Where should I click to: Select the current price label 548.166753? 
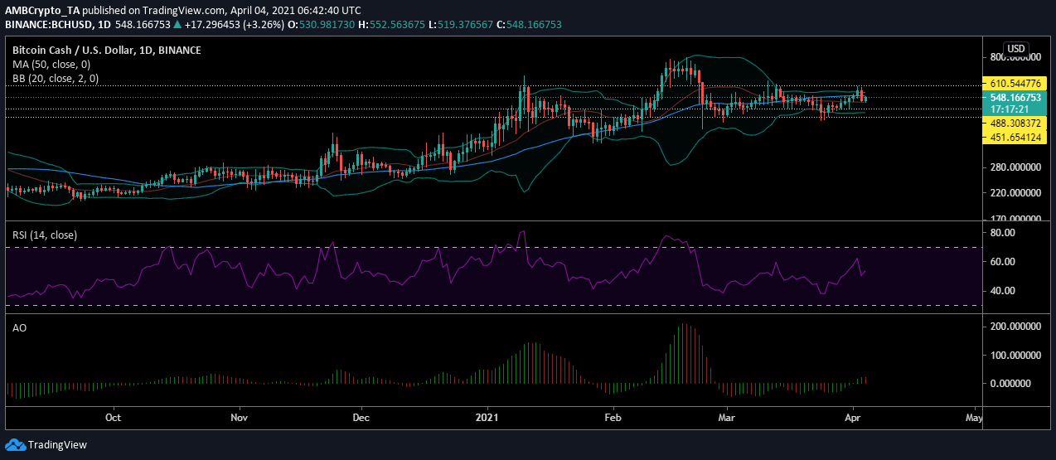pos(1009,97)
